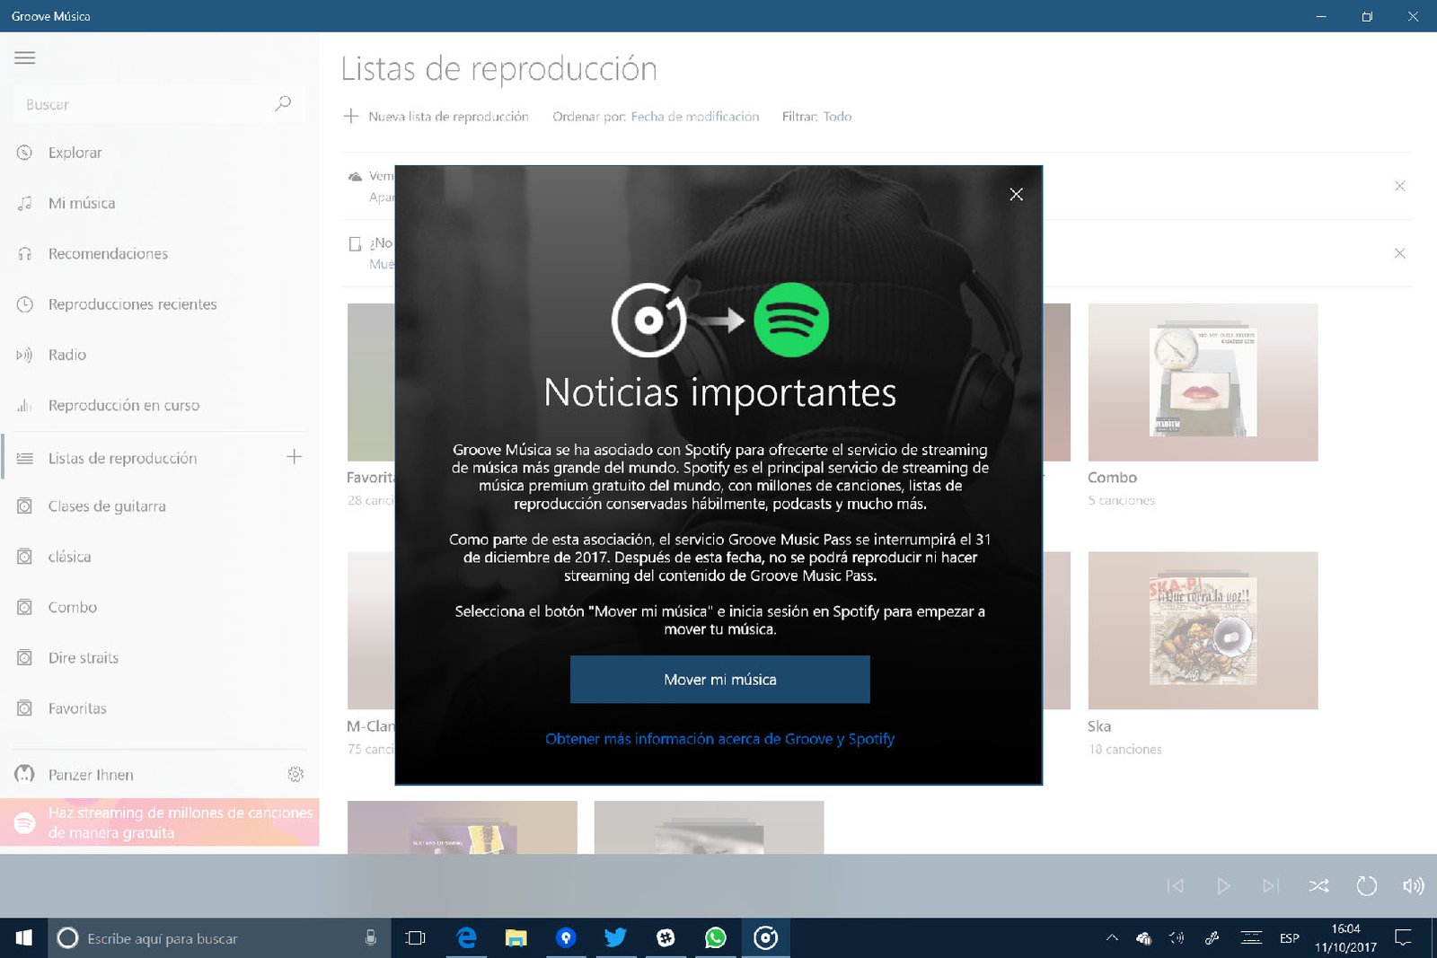Go to Mi música
The width and height of the screenshot is (1437, 958).
(x=159, y=203)
